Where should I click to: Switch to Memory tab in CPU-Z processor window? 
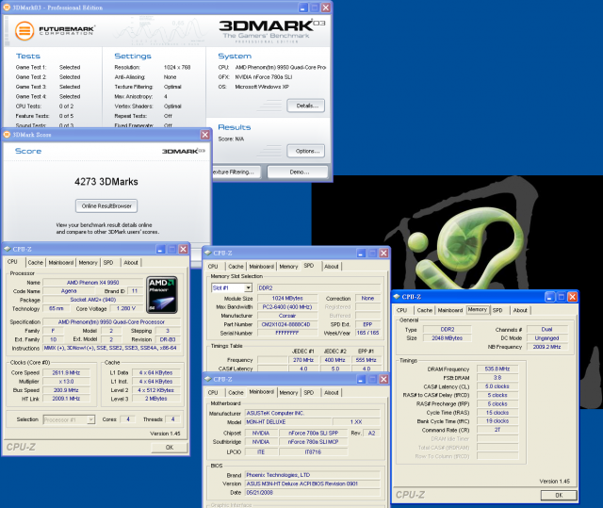(88, 263)
